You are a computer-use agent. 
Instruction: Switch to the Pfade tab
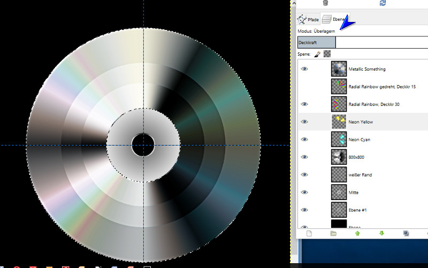(x=309, y=19)
